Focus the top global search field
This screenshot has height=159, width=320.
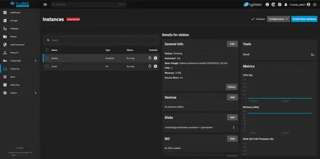click(89, 5)
